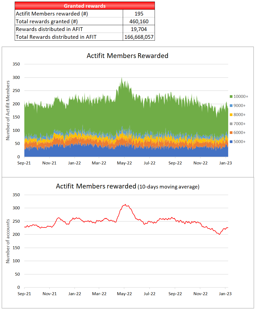Click the green 10000+ legend swatch
Image resolution: width=256 pixels, height=312 pixels.
click(231, 97)
